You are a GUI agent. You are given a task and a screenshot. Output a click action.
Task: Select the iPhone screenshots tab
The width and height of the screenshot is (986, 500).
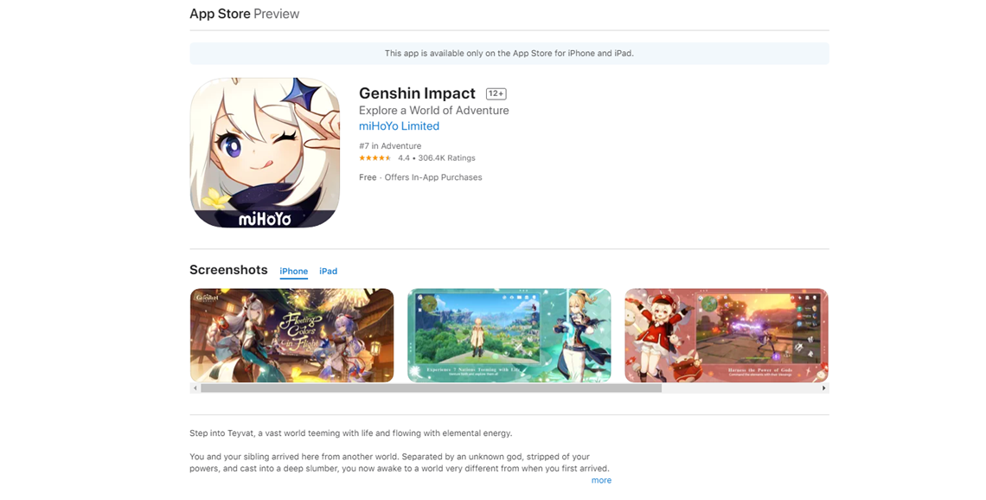click(x=294, y=271)
